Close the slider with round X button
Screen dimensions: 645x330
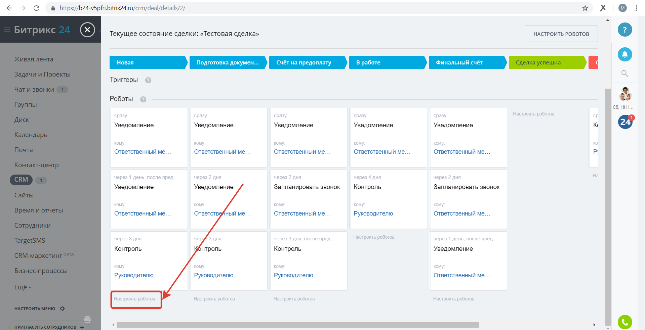click(x=87, y=30)
